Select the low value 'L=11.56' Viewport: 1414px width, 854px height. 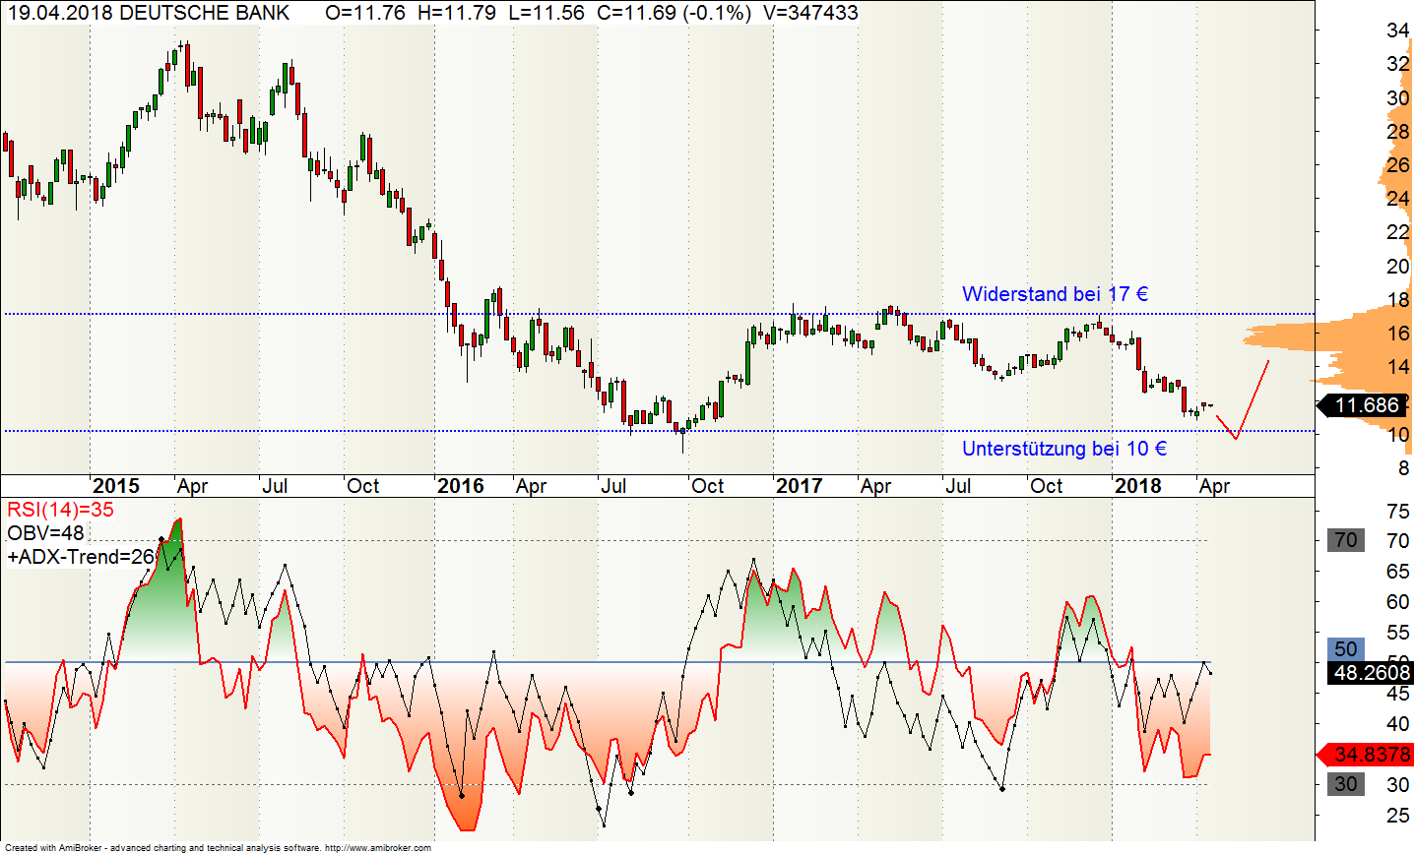pyautogui.click(x=546, y=13)
